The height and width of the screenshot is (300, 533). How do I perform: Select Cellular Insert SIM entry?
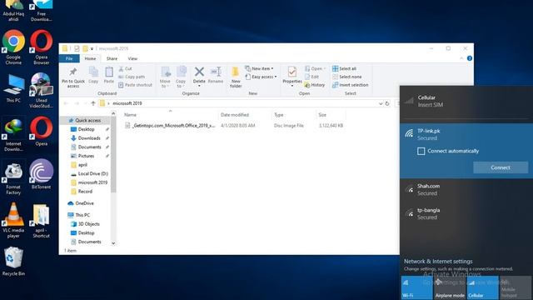pyautogui.click(x=466, y=102)
